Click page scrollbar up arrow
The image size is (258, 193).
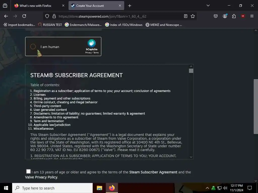point(256,30)
